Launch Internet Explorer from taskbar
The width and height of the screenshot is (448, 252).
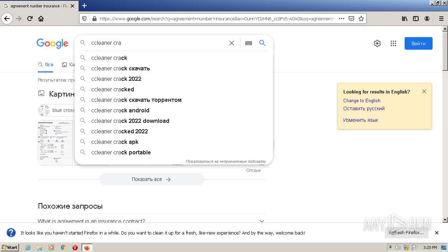pyautogui.click(x=28, y=247)
